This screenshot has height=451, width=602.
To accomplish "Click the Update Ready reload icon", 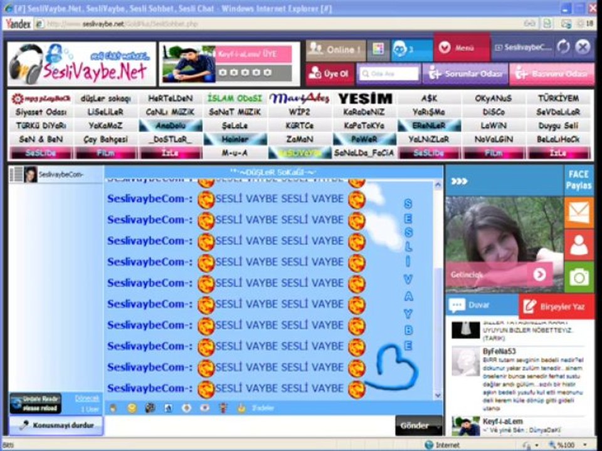I will point(35,403).
